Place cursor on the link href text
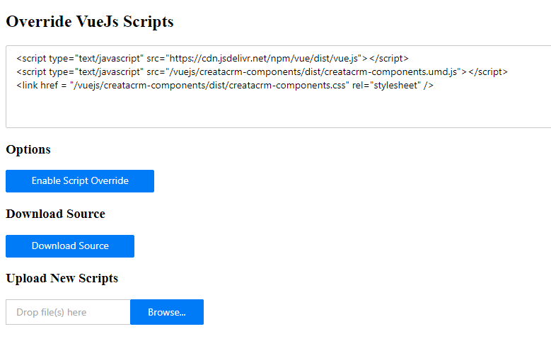 pos(42,86)
